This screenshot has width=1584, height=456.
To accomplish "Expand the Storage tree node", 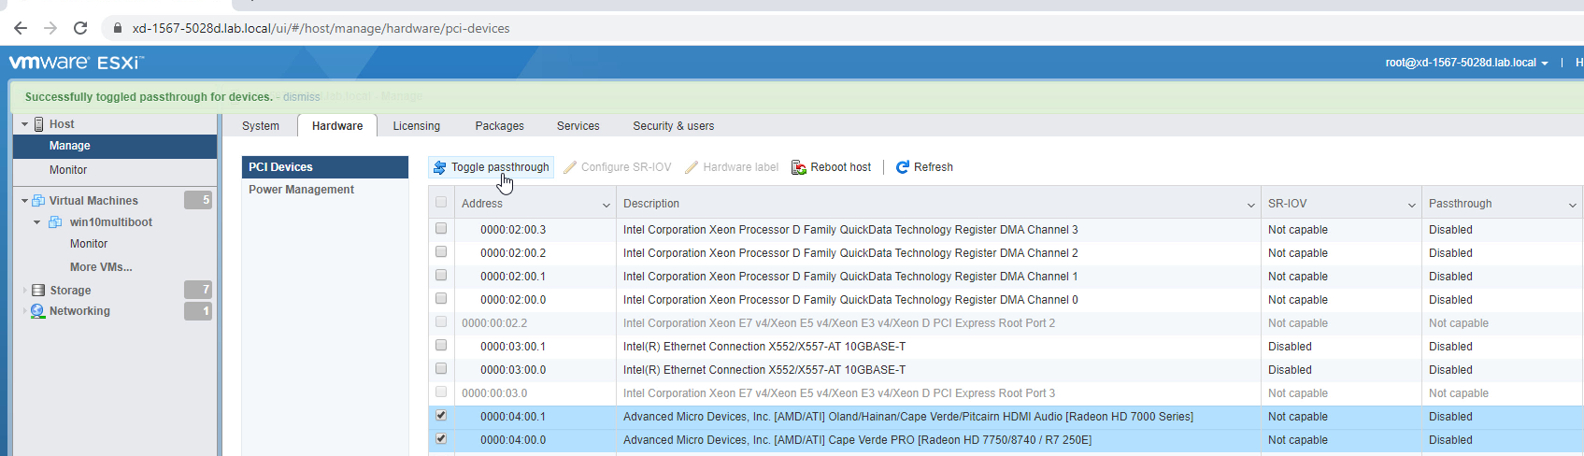I will 25,291.
